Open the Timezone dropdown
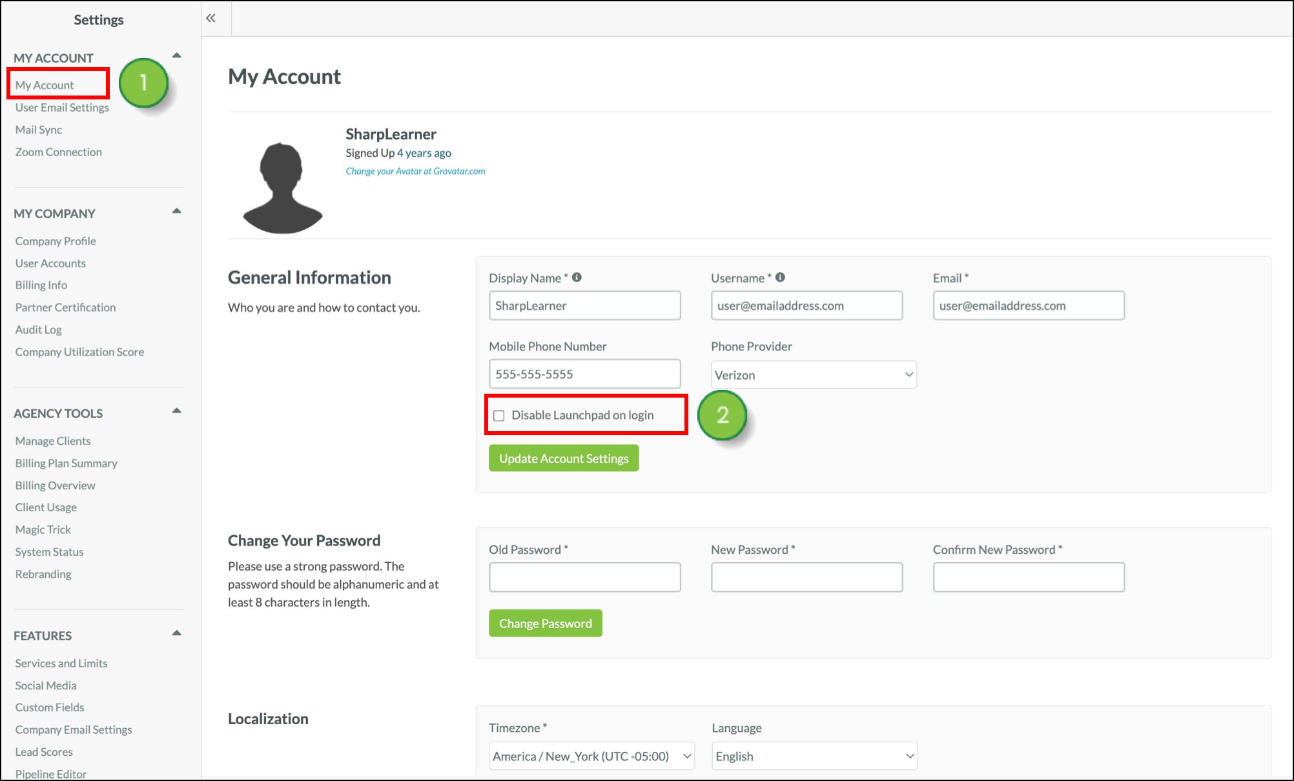1294x781 pixels. click(x=591, y=756)
